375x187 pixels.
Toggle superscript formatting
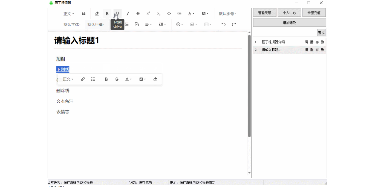[x=148, y=14]
